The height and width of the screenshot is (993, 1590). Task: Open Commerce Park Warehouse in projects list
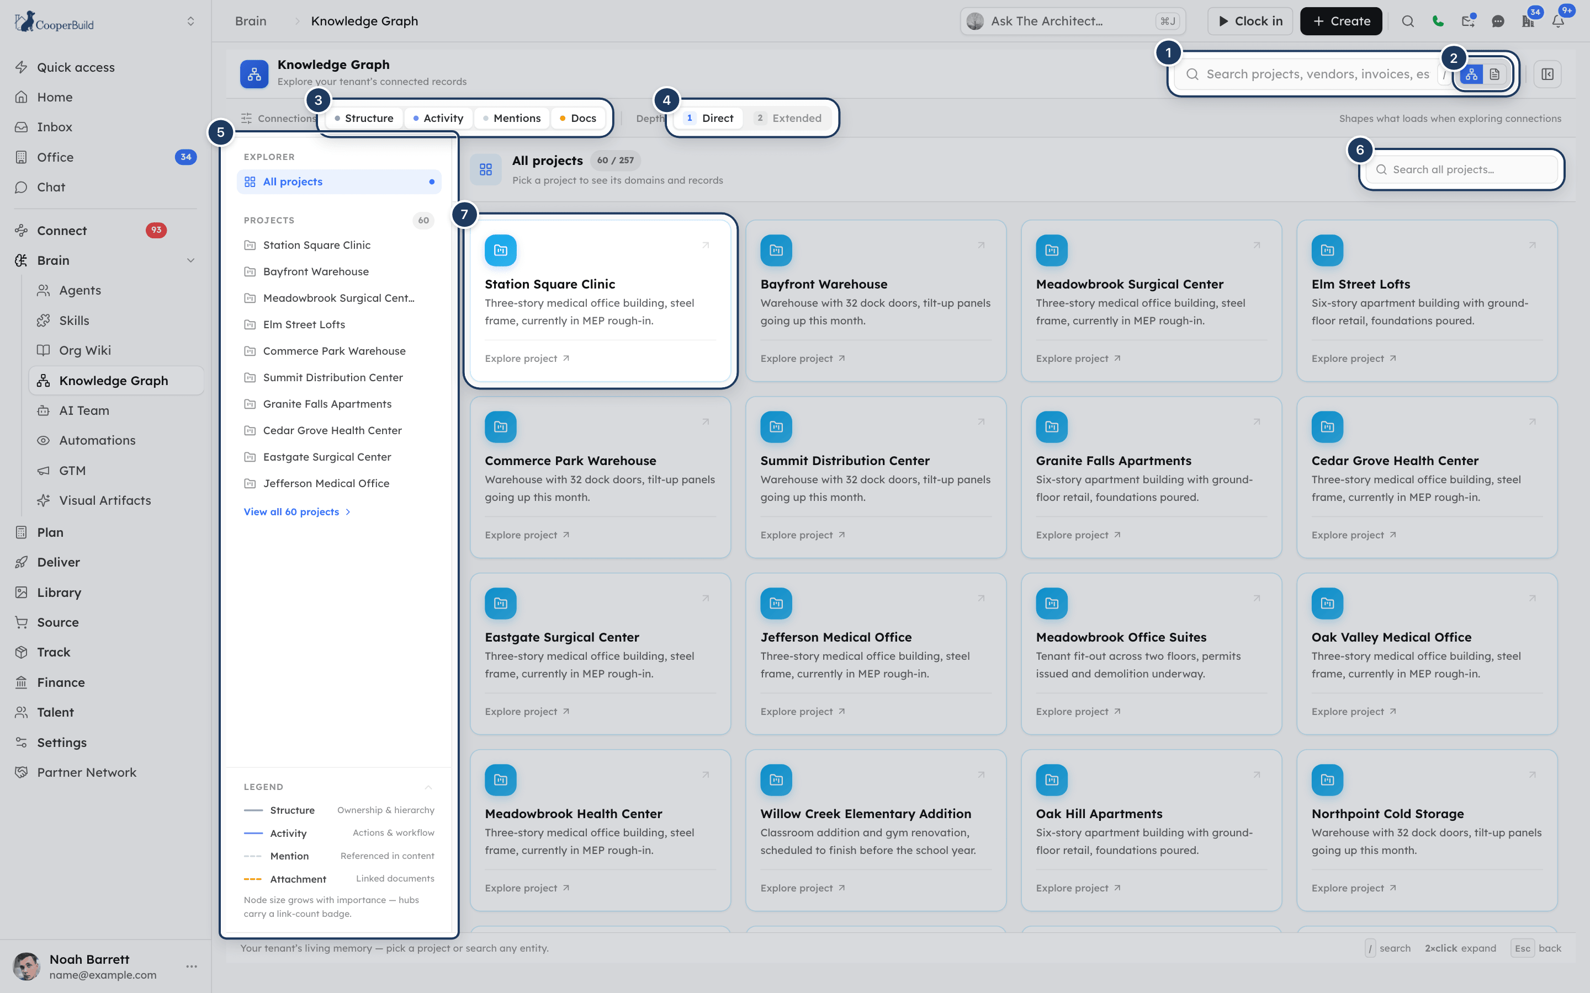click(339, 351)
